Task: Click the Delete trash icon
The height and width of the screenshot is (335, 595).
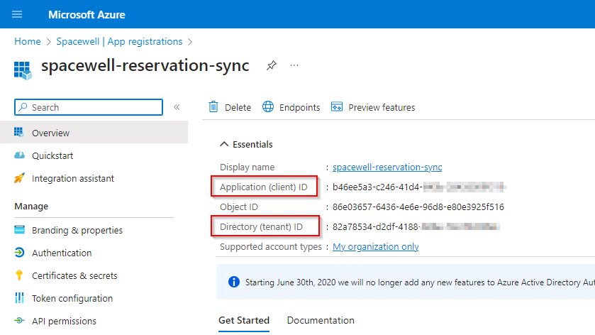Action: click(213, 107)
